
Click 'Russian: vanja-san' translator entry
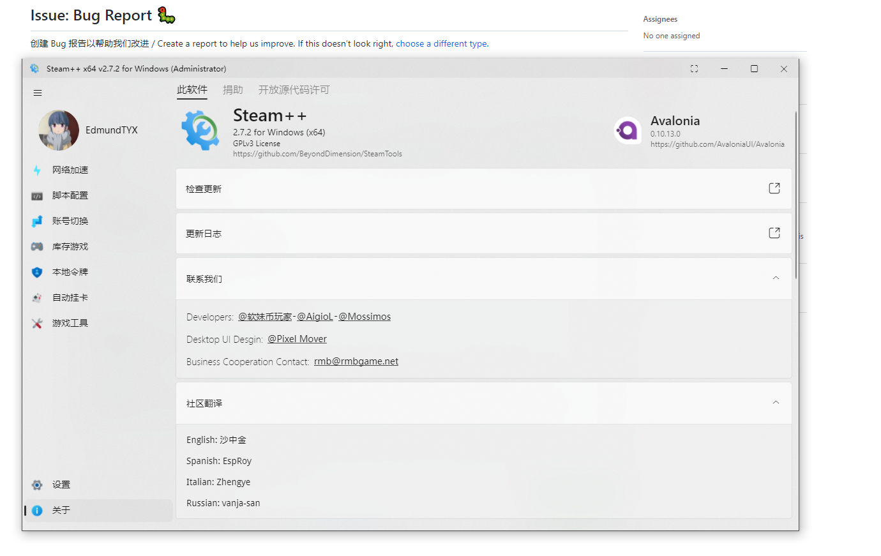tap(223, 503)
